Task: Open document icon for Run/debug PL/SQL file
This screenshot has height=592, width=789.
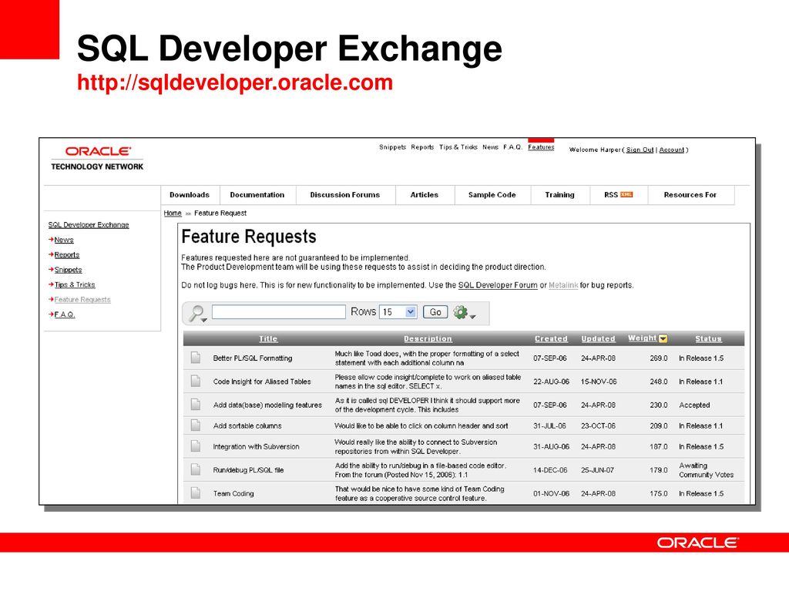Action: 196,469
